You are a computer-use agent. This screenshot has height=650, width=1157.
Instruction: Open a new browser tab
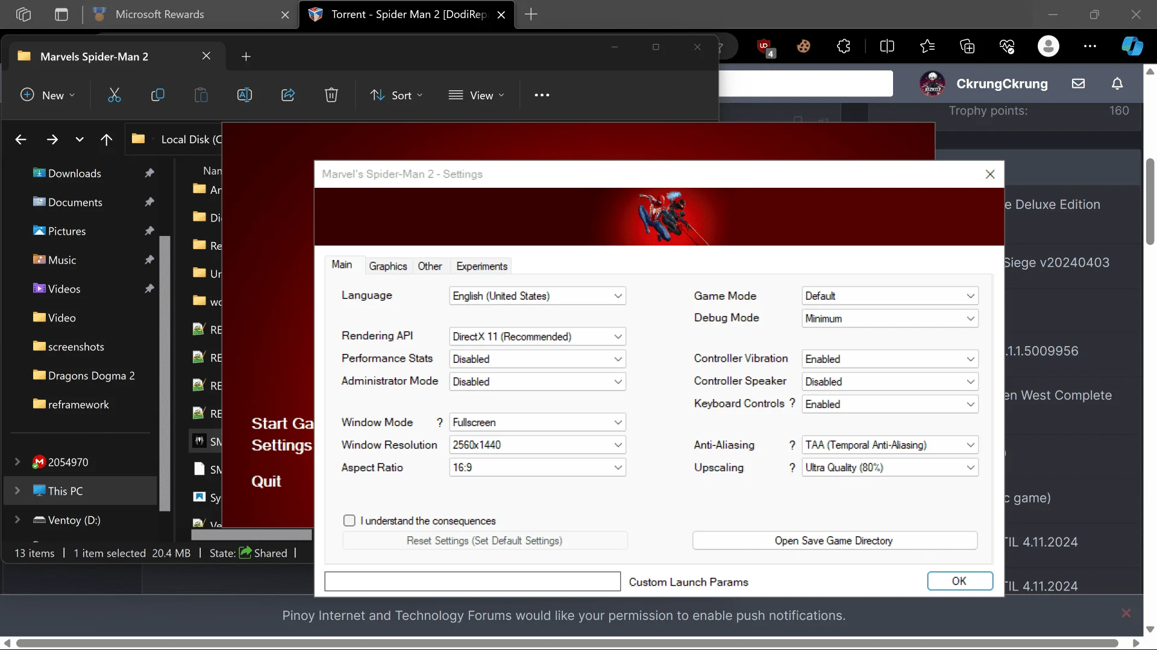tap(531, 14)
